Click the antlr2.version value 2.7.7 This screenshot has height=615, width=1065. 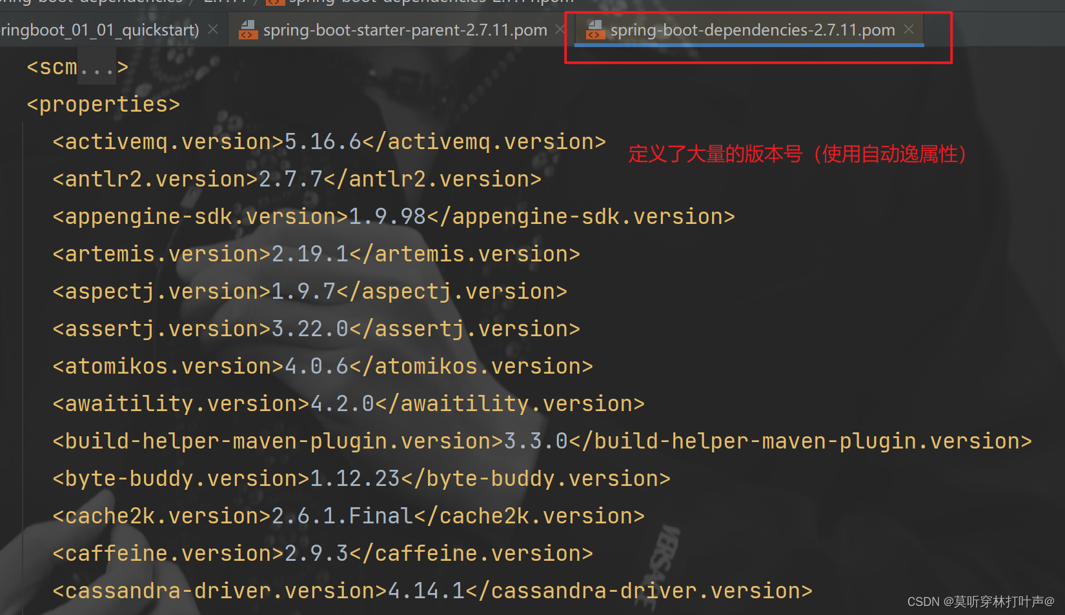[x=290, y=179]
